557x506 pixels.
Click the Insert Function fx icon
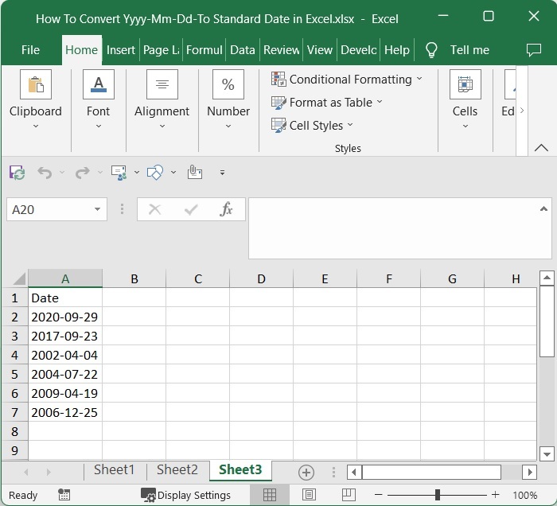tap(227, 209)
